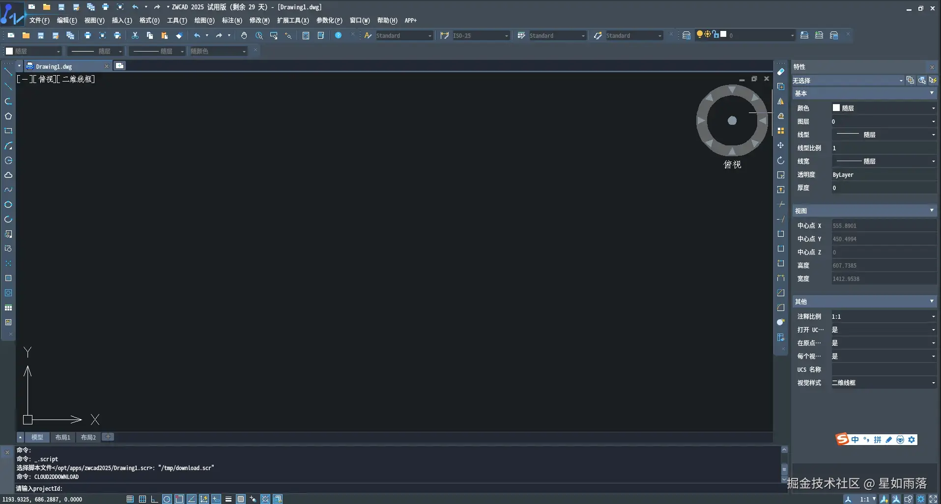Click the new drawing tab button
The image size is (941, 504).
[x=119, y=66]
